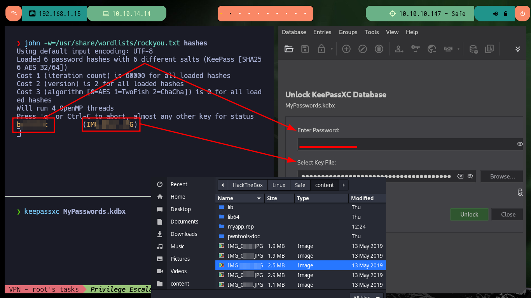The height and width of the screenshot is (298, 531).
Task: Select the pwntools-doc folder row
Action: [300, 236]
